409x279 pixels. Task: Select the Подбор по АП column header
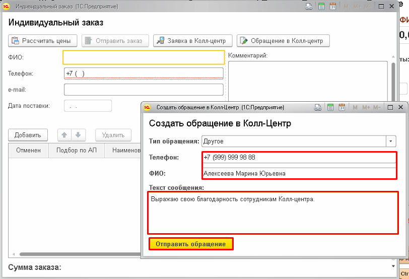pyautogui.click(x=76, y=151)
